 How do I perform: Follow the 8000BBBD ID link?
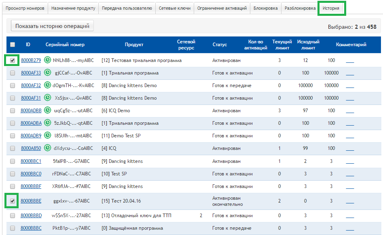click(31, 216)
